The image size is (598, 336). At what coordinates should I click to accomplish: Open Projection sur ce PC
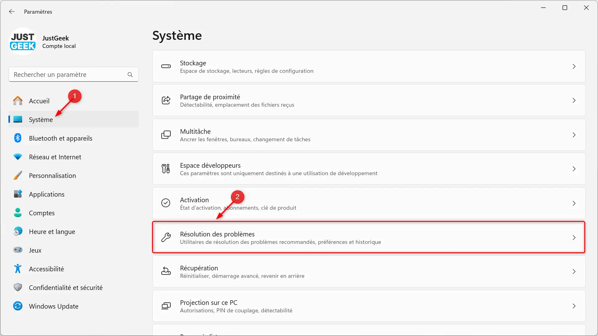click(x=369, y=306)
